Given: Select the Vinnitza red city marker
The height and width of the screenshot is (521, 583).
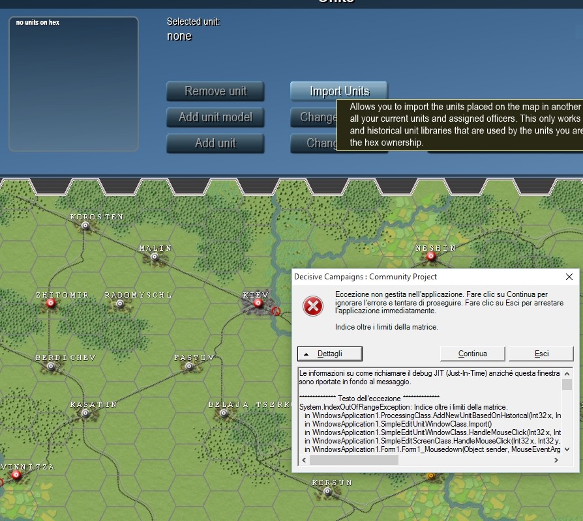Looking at the screenshot, I should [x=16, y=475].
